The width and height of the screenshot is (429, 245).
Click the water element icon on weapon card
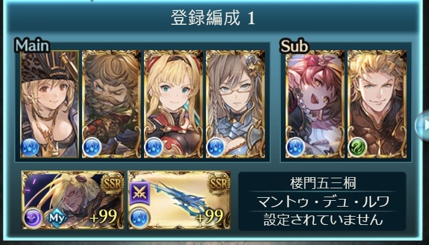pos(139,218)
